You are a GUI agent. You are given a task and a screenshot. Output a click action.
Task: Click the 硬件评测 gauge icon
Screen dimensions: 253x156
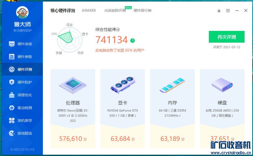[x=12, y=69]
